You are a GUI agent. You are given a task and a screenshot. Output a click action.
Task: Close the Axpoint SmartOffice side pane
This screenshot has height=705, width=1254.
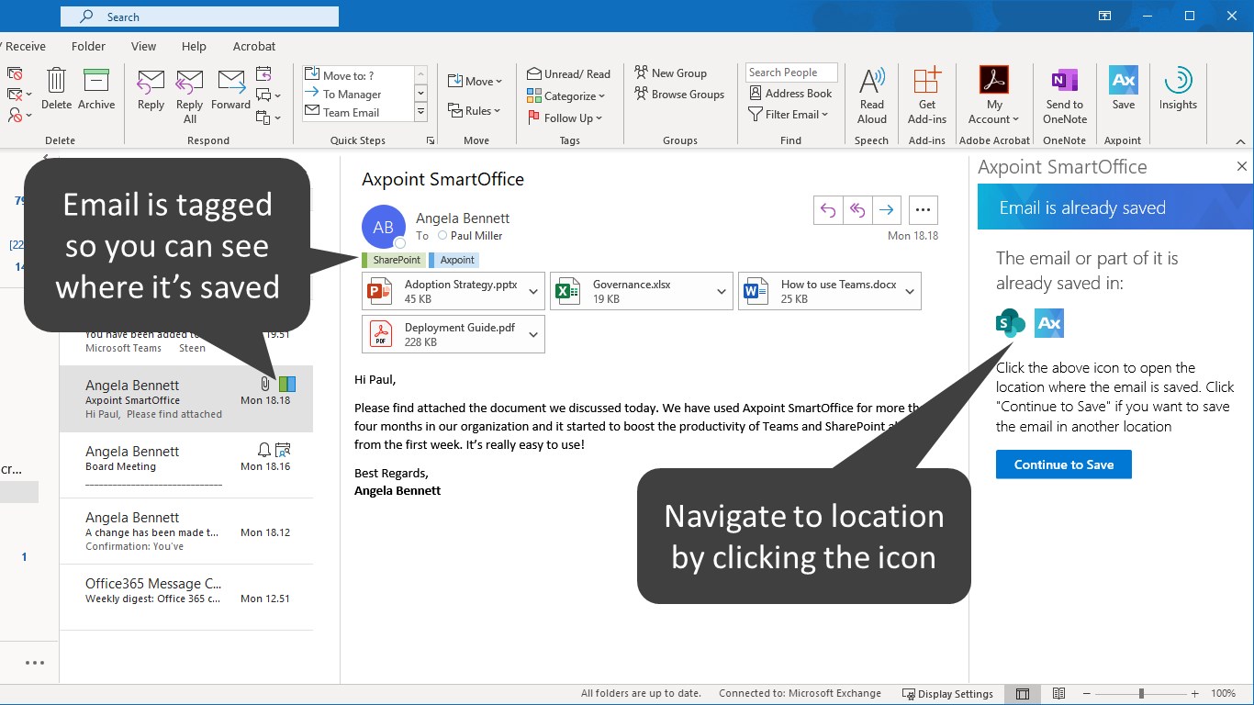(x=1241, y=167)
